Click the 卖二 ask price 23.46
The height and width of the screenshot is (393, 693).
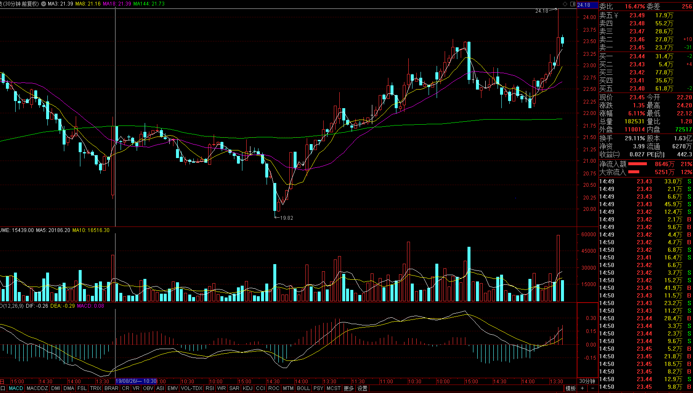point(637,39)
